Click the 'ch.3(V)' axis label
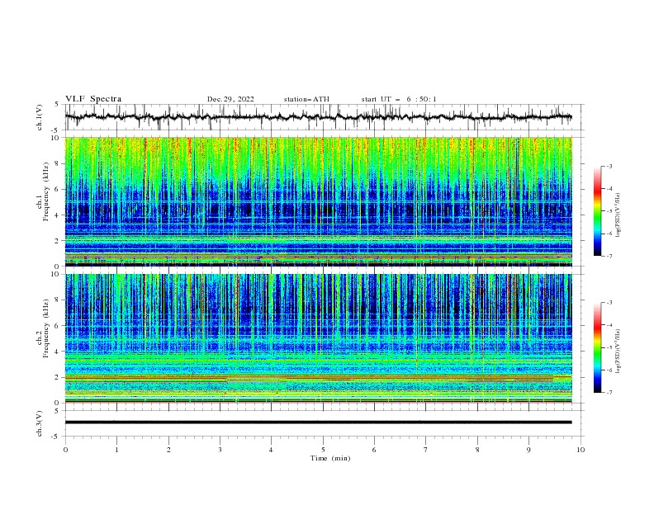The image size is (654, 505). 40,423
